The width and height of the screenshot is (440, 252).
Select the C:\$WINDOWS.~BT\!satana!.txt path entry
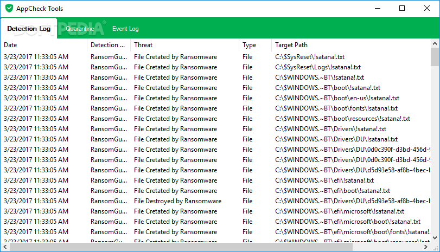(x=320, y=77)
